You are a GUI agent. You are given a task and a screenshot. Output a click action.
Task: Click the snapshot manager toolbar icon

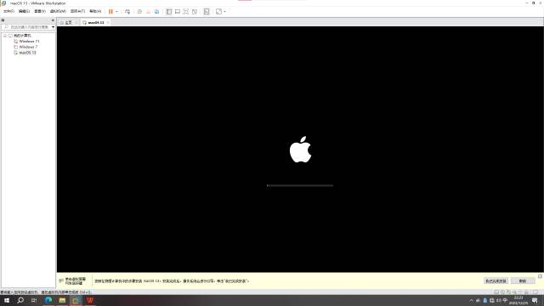[156, 11]
